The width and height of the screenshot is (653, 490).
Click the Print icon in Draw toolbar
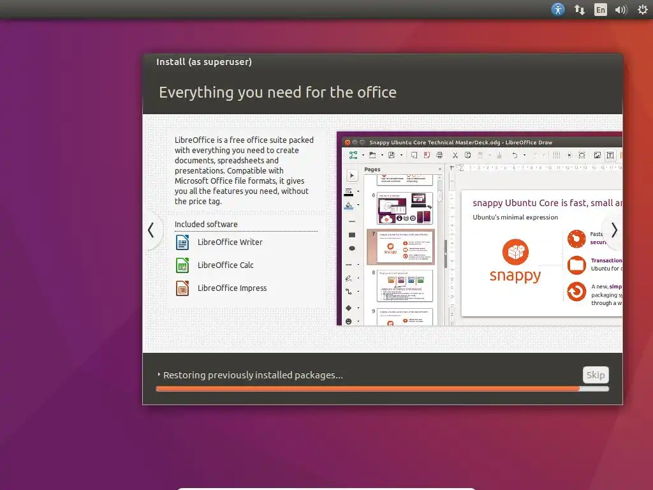[x=439, y=156]
